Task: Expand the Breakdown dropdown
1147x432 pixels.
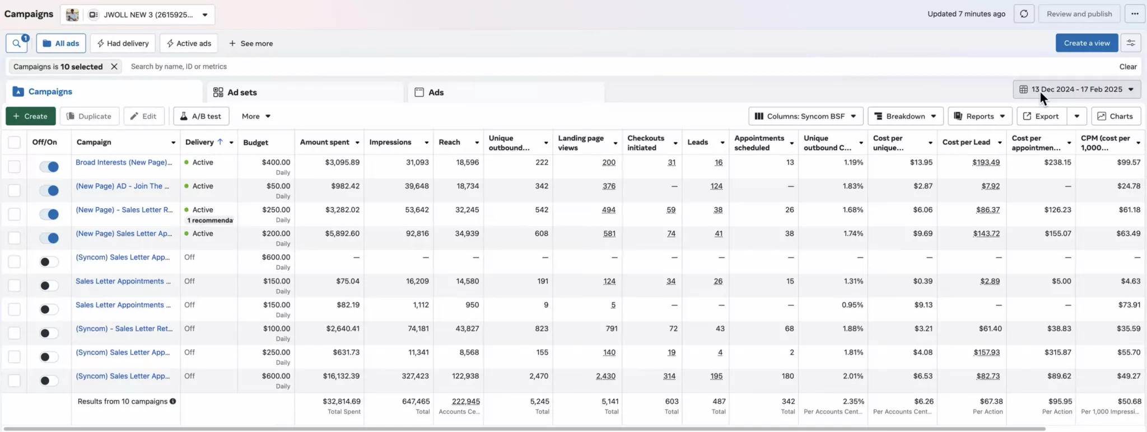Action: coord(905,116)
